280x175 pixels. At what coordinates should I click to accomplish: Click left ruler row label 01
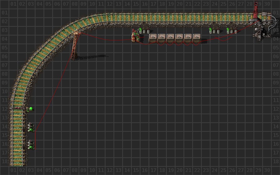(5, 13)
